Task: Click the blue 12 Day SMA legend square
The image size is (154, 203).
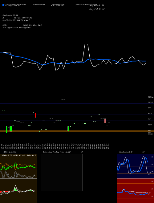Action: click(x=3, y=5)
